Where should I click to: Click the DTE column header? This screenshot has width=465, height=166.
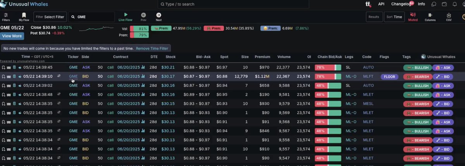pyautogui.click(x=154, y=57)
